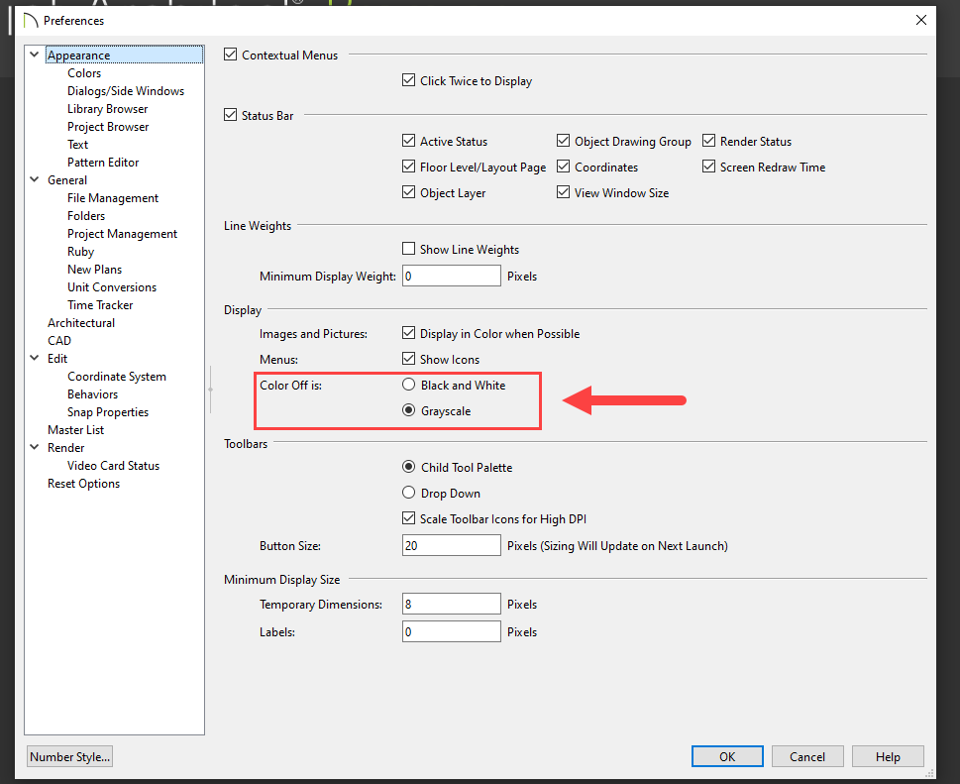Select the Reset Options entry
960x784 pixels.
(83, 484)
